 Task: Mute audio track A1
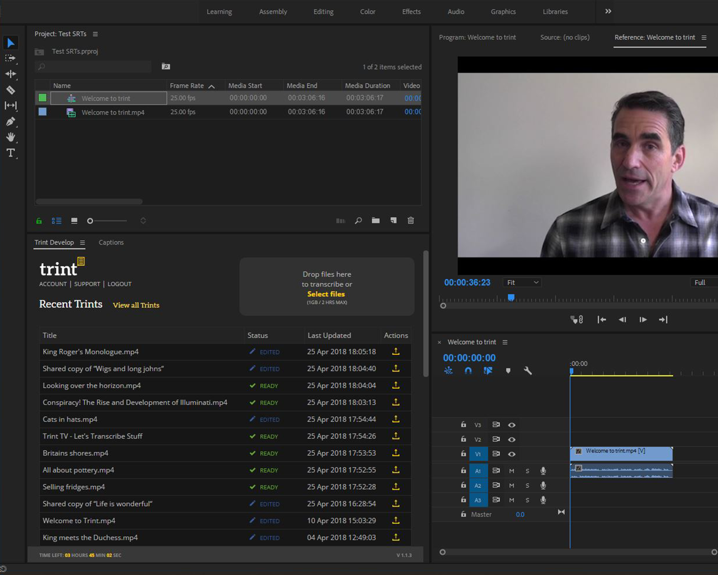(511, 471)
